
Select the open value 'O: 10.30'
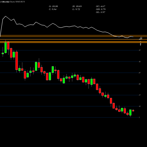[54, 6]
